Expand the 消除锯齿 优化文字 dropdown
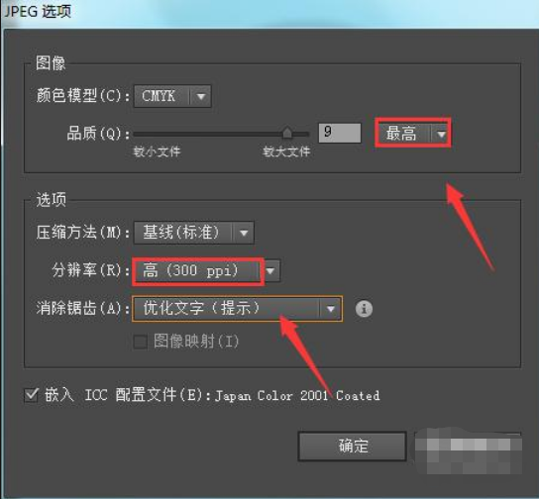539x499 pixels. (x=331, y=309)
